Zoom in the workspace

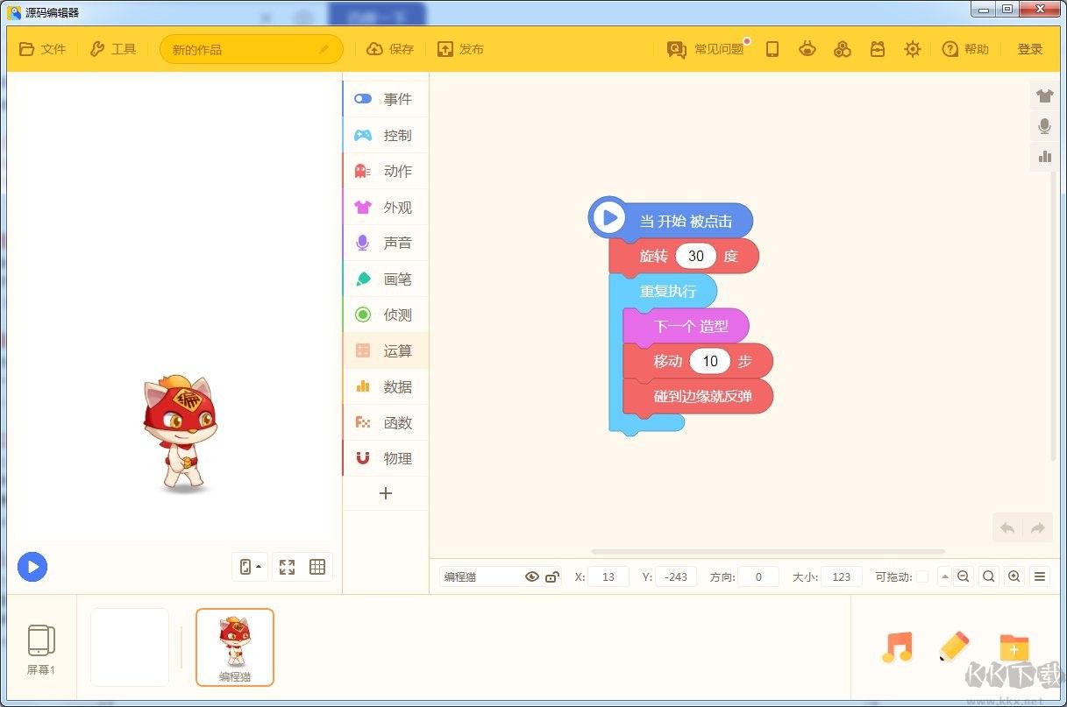pyautogui.click(x=1014, y=576)
